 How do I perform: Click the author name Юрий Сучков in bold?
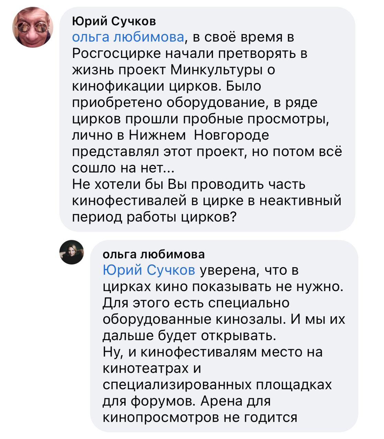(x=114, y=21)
